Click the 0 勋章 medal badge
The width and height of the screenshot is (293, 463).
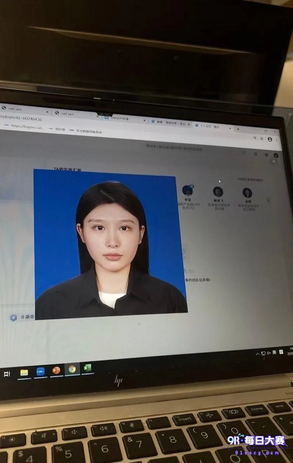(22, 317)
